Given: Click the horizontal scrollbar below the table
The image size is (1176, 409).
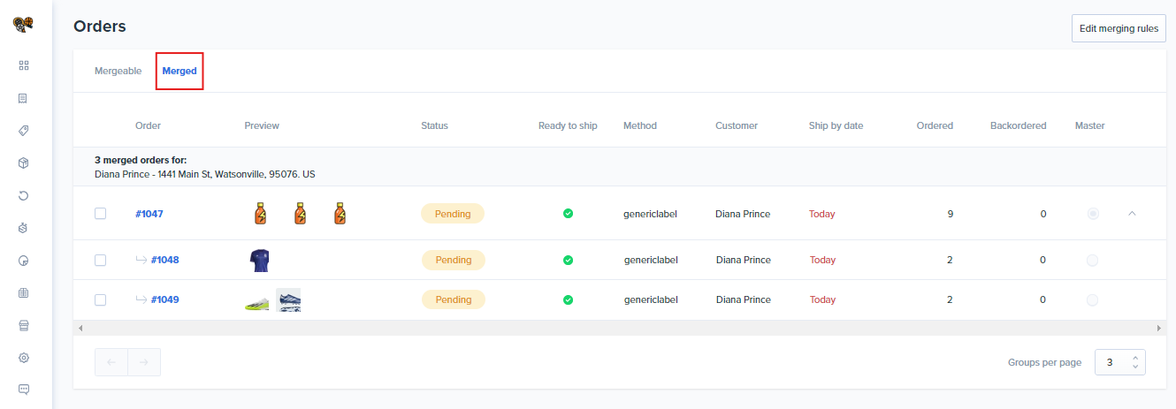Looking at the screenshot, I should [619, 328].
